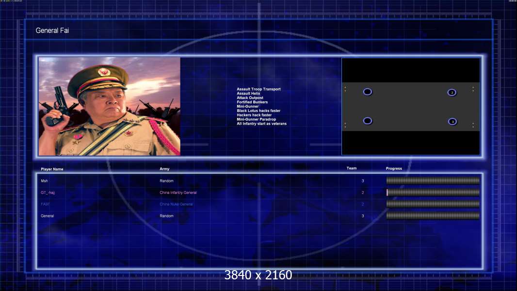517x291 pixels.
Task: Select 'Assault Troop Transport' ability line
Action: (x=258, y=89)
